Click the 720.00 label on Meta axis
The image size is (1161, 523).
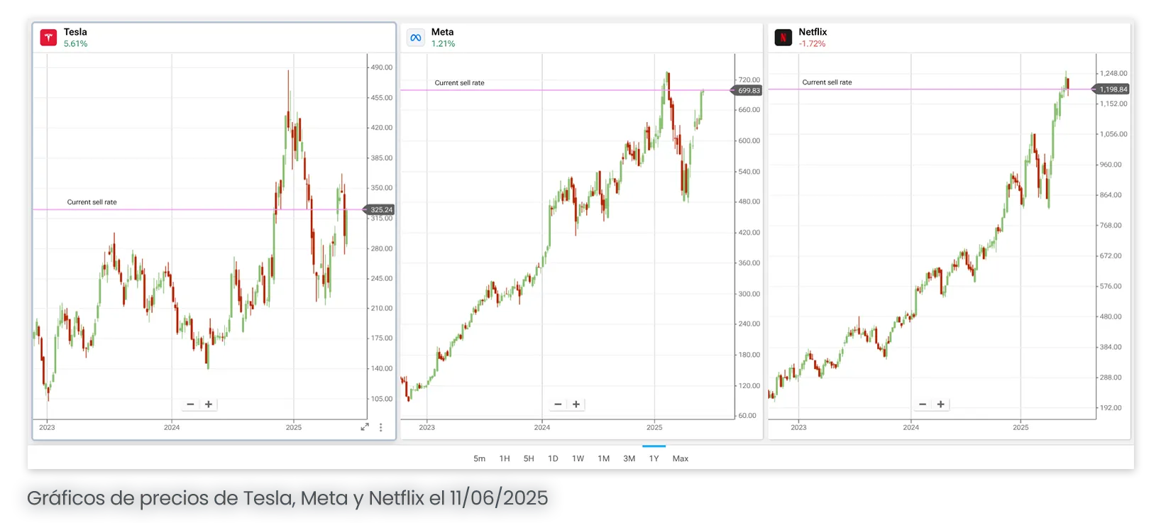[749, 80]
